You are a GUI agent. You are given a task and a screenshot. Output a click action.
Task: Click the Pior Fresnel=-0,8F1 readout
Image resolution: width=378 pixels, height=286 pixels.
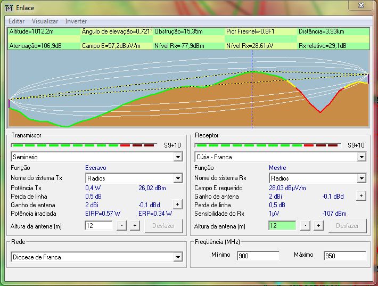[x=250, y=31]
